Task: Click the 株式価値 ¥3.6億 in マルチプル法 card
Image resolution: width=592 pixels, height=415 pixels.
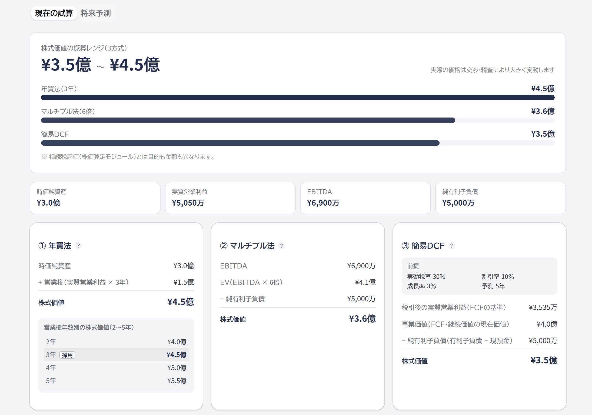Action: coord(298,319)
